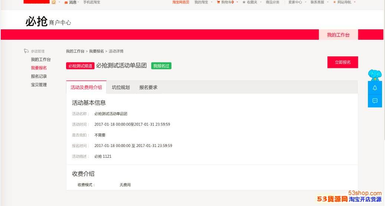385x206 pixels.
Task: Click the 无费用 fee value
Action: click(125, 184)
